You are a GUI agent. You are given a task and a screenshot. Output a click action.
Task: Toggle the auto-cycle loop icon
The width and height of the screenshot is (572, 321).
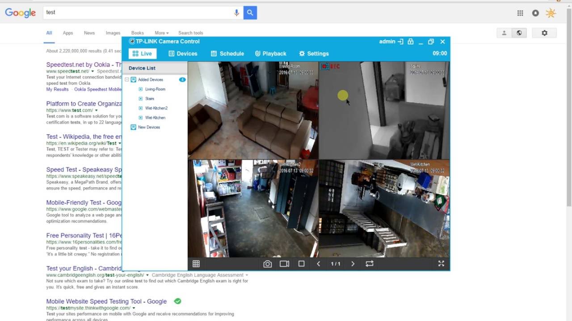pyautogui.click(x=370, y=264)
